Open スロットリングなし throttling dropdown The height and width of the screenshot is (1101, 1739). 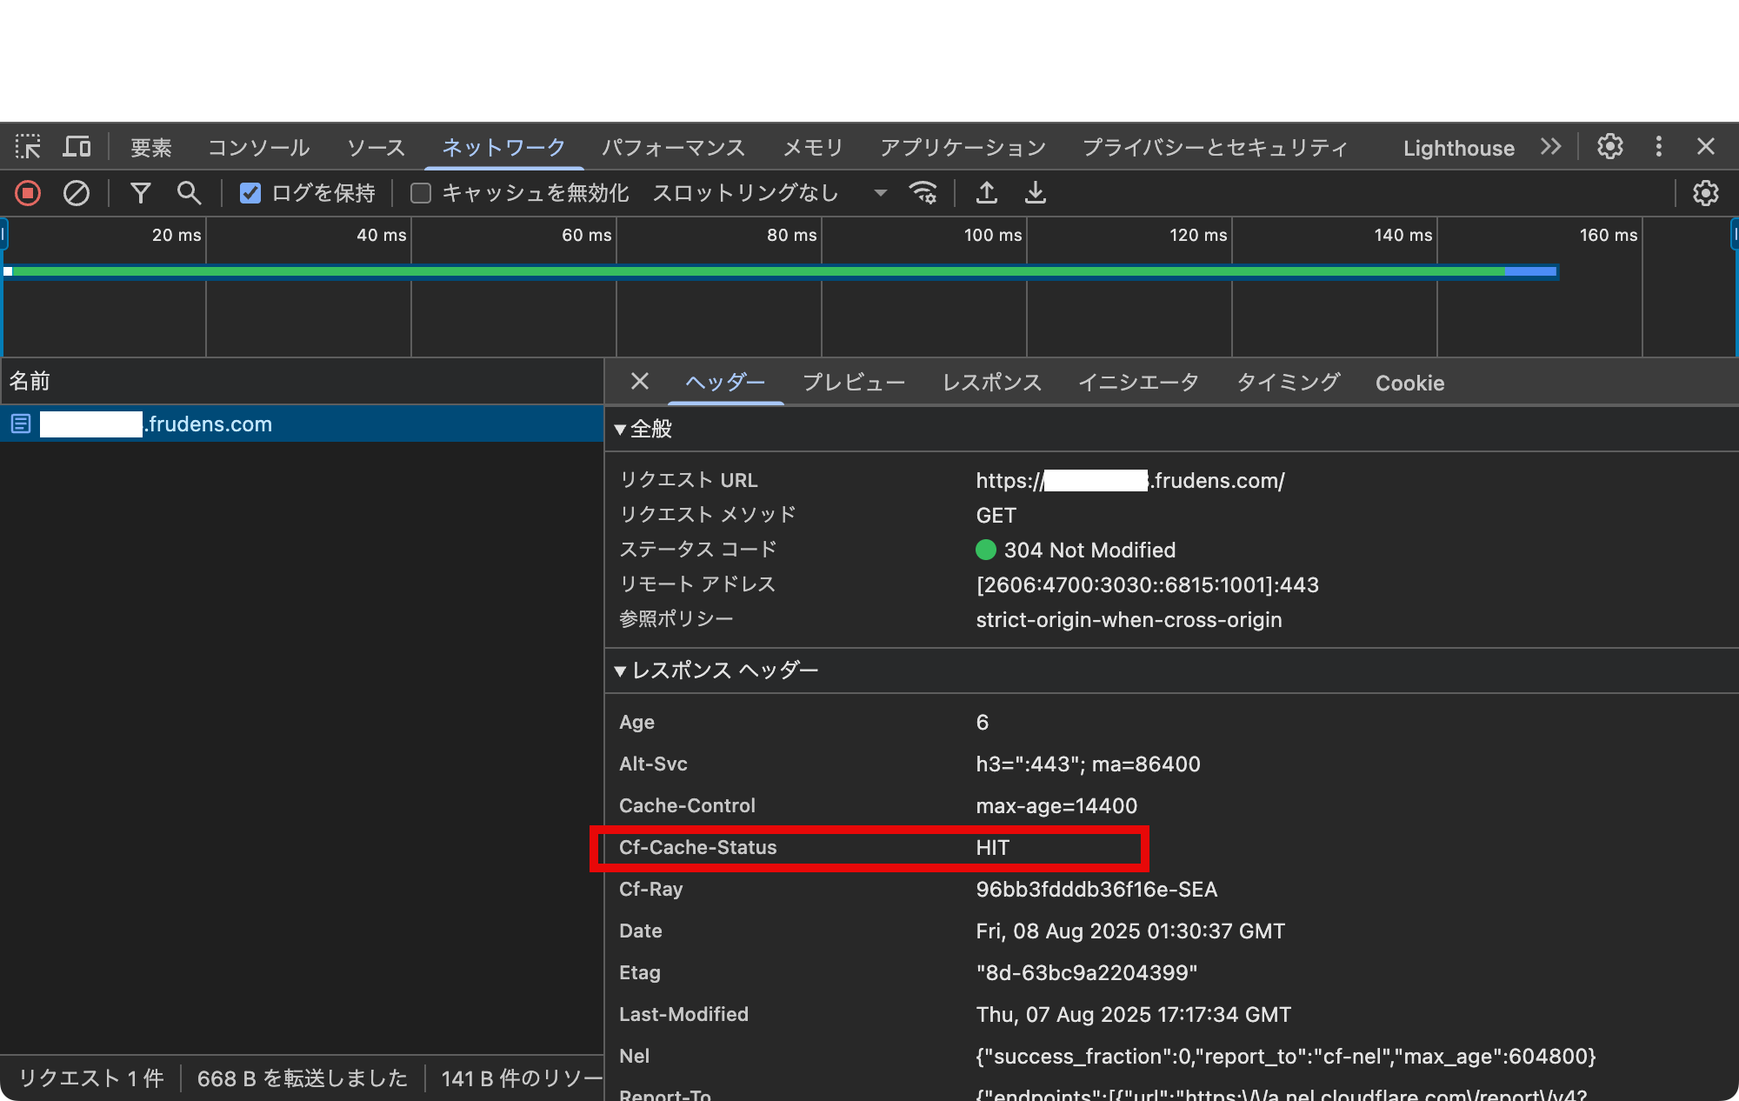[x=770, y=193]
